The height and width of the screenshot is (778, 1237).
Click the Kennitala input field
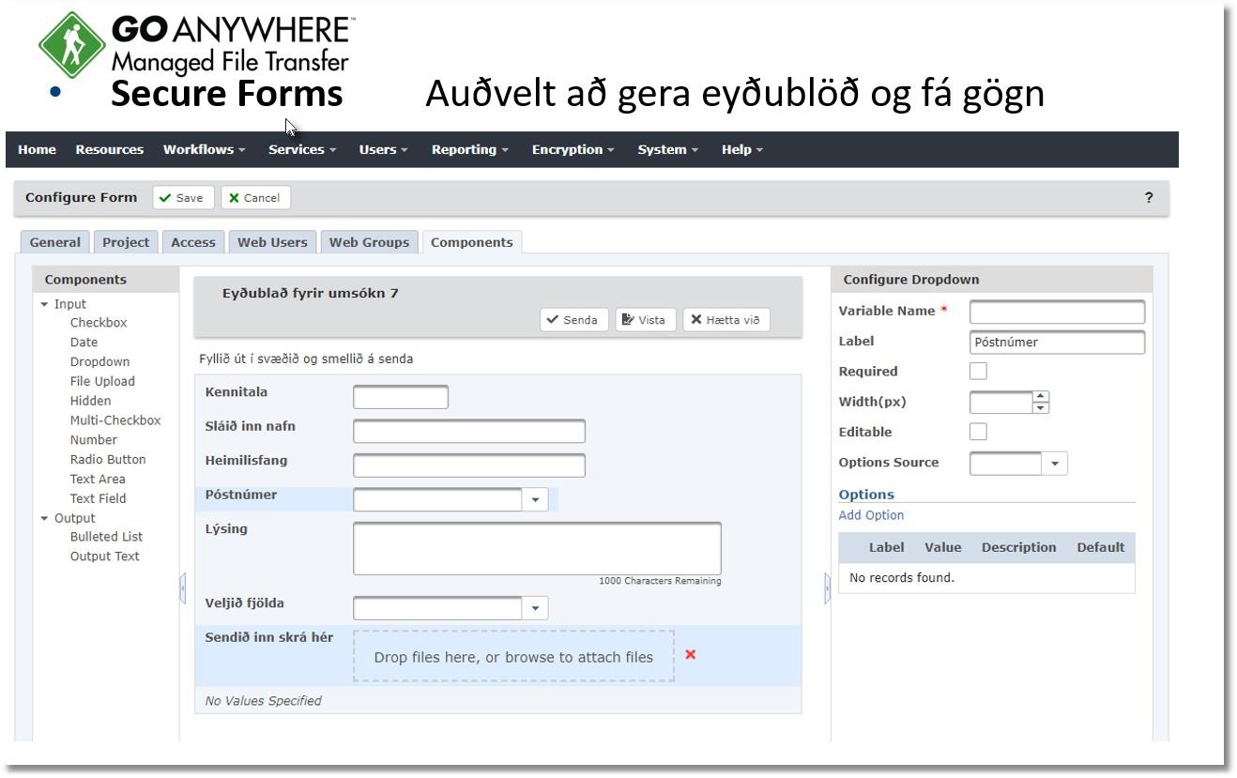pos(401,397)
